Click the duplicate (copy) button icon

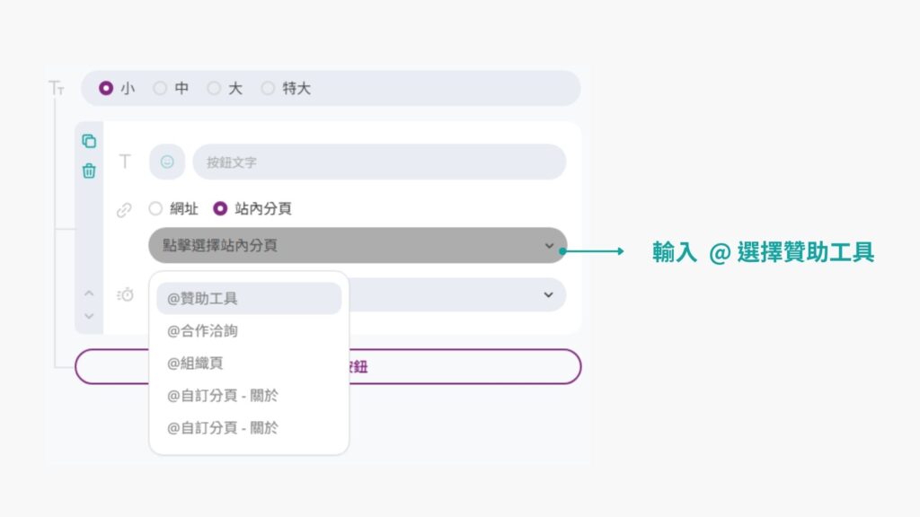(x=89, y=141)
